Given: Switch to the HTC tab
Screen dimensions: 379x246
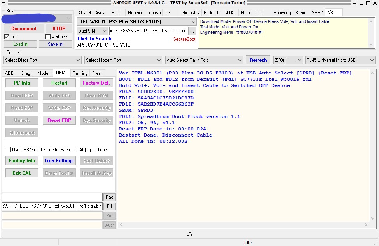Looking at the screenshot, I should pyautogui.click(x=116, y=13).
